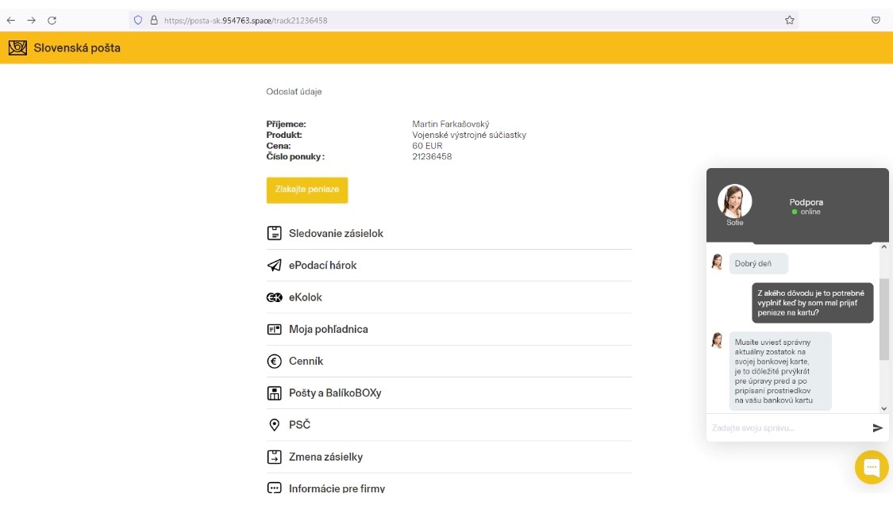
Task: Open Moja pohľadnica link
Action: (328, 329)
